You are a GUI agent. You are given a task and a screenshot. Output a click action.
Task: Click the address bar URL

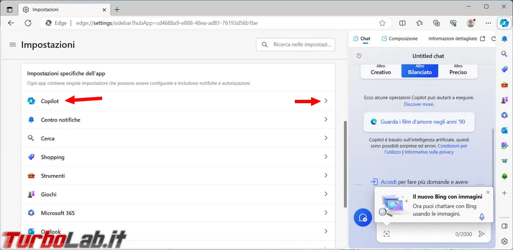point(166,23)
